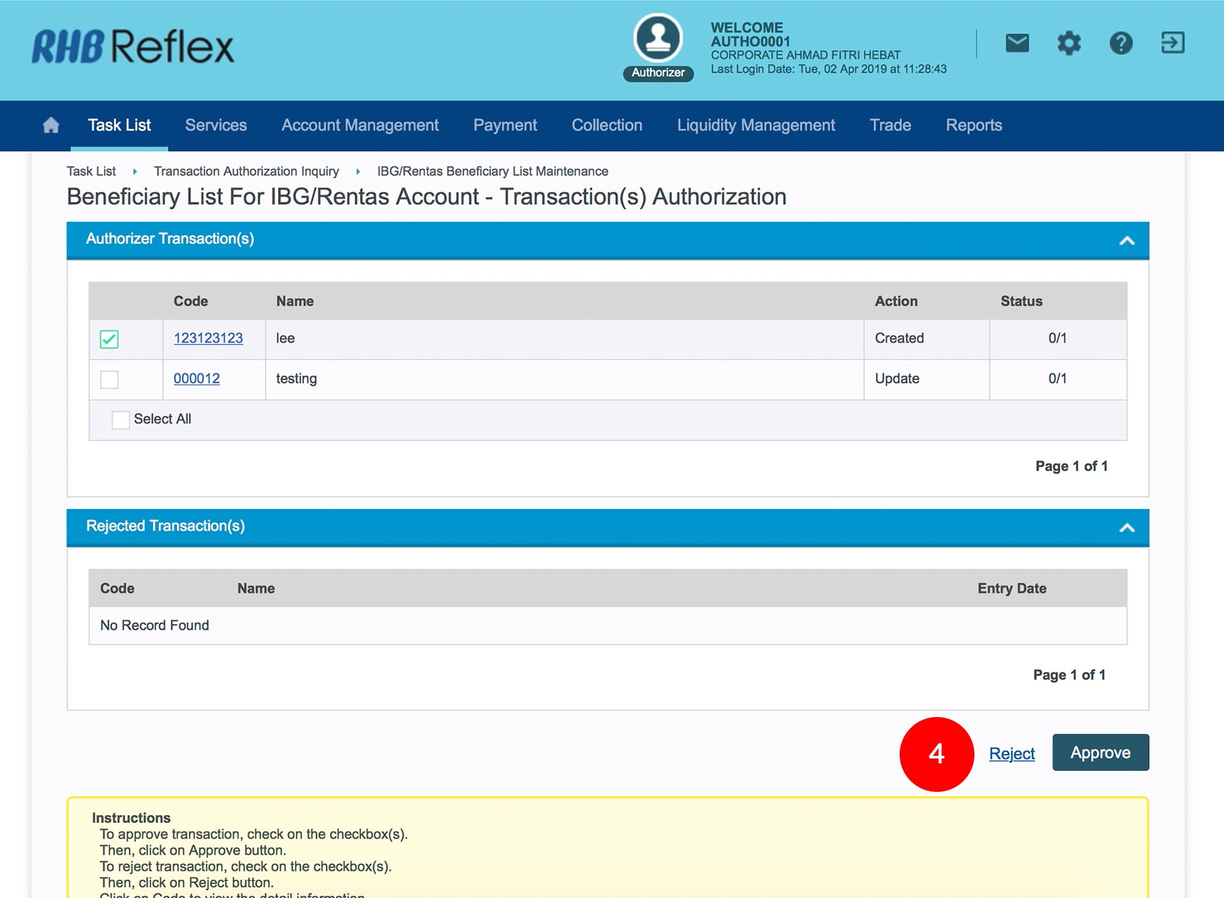This screenshot has height=898, width=1224.
Task: Click the Authorizer profile avatar icon
Action: 658,38
